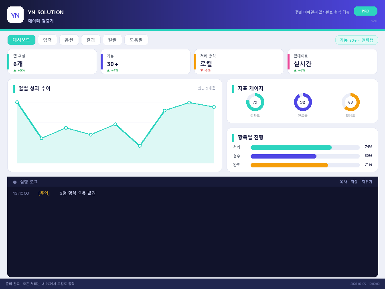
Task: Click the +5% up-trend indicator
Action: [19, 71]
